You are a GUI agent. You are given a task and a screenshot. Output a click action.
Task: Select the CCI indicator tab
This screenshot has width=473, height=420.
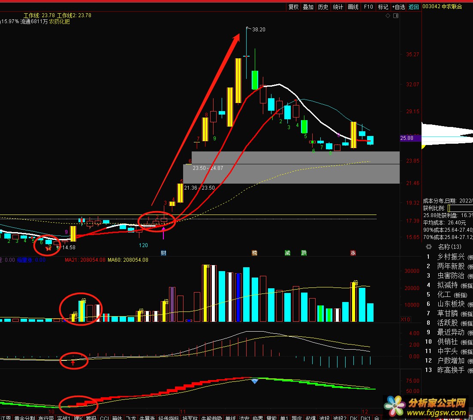(104, 417)
